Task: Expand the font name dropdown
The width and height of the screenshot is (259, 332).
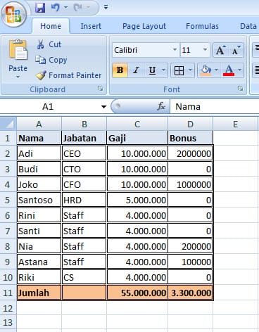Action: [x=175, y=50]
